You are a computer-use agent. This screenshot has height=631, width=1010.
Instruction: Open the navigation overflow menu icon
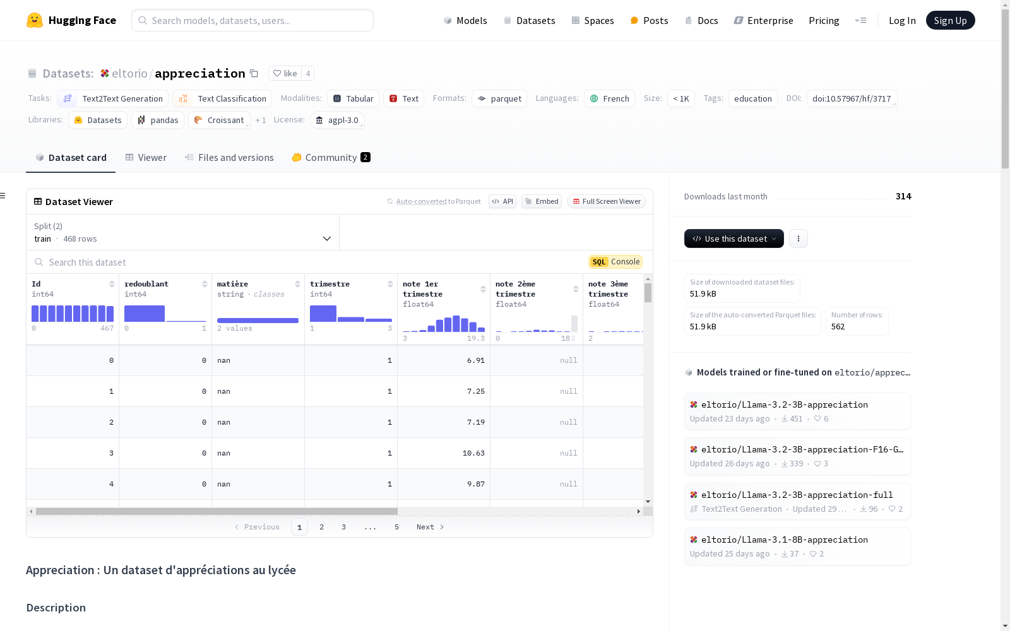(860, 20)
